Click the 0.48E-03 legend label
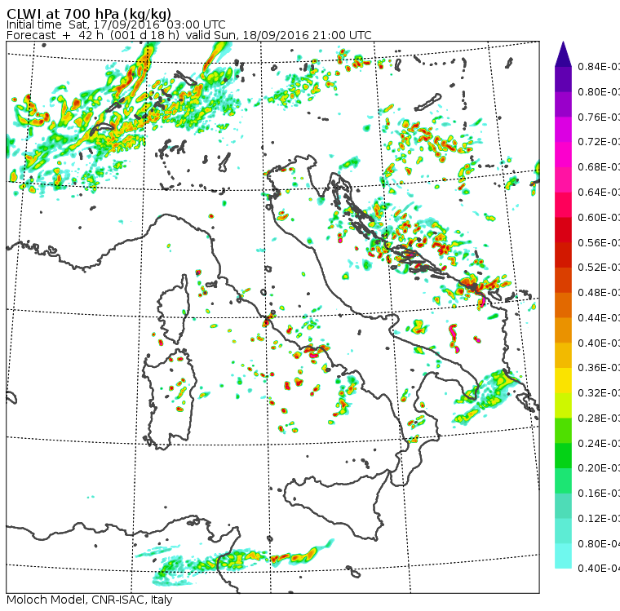The image size is (620, 611). tap(599, 293)
